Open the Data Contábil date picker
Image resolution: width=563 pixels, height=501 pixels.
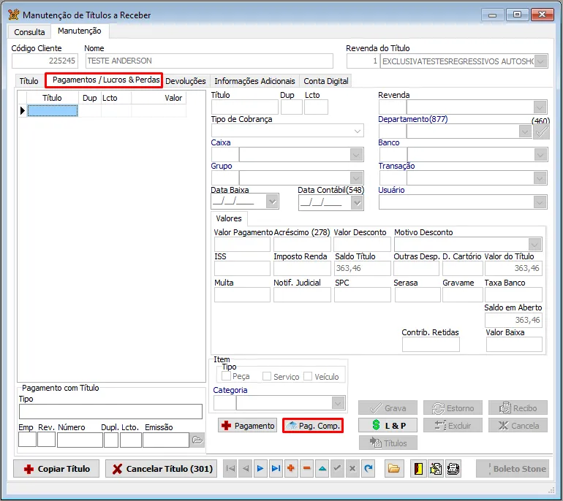[357, 203]
